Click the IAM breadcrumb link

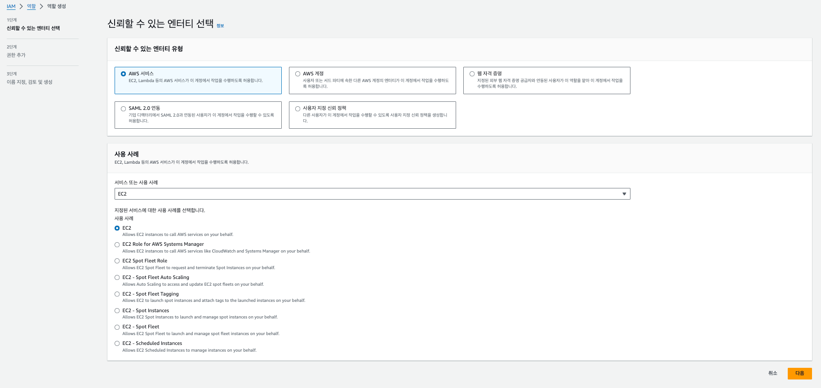coord(11,6)
